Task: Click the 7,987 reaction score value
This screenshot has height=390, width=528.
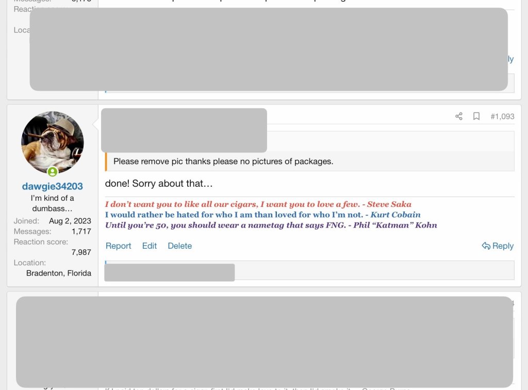Action: (x=81, y=252)
